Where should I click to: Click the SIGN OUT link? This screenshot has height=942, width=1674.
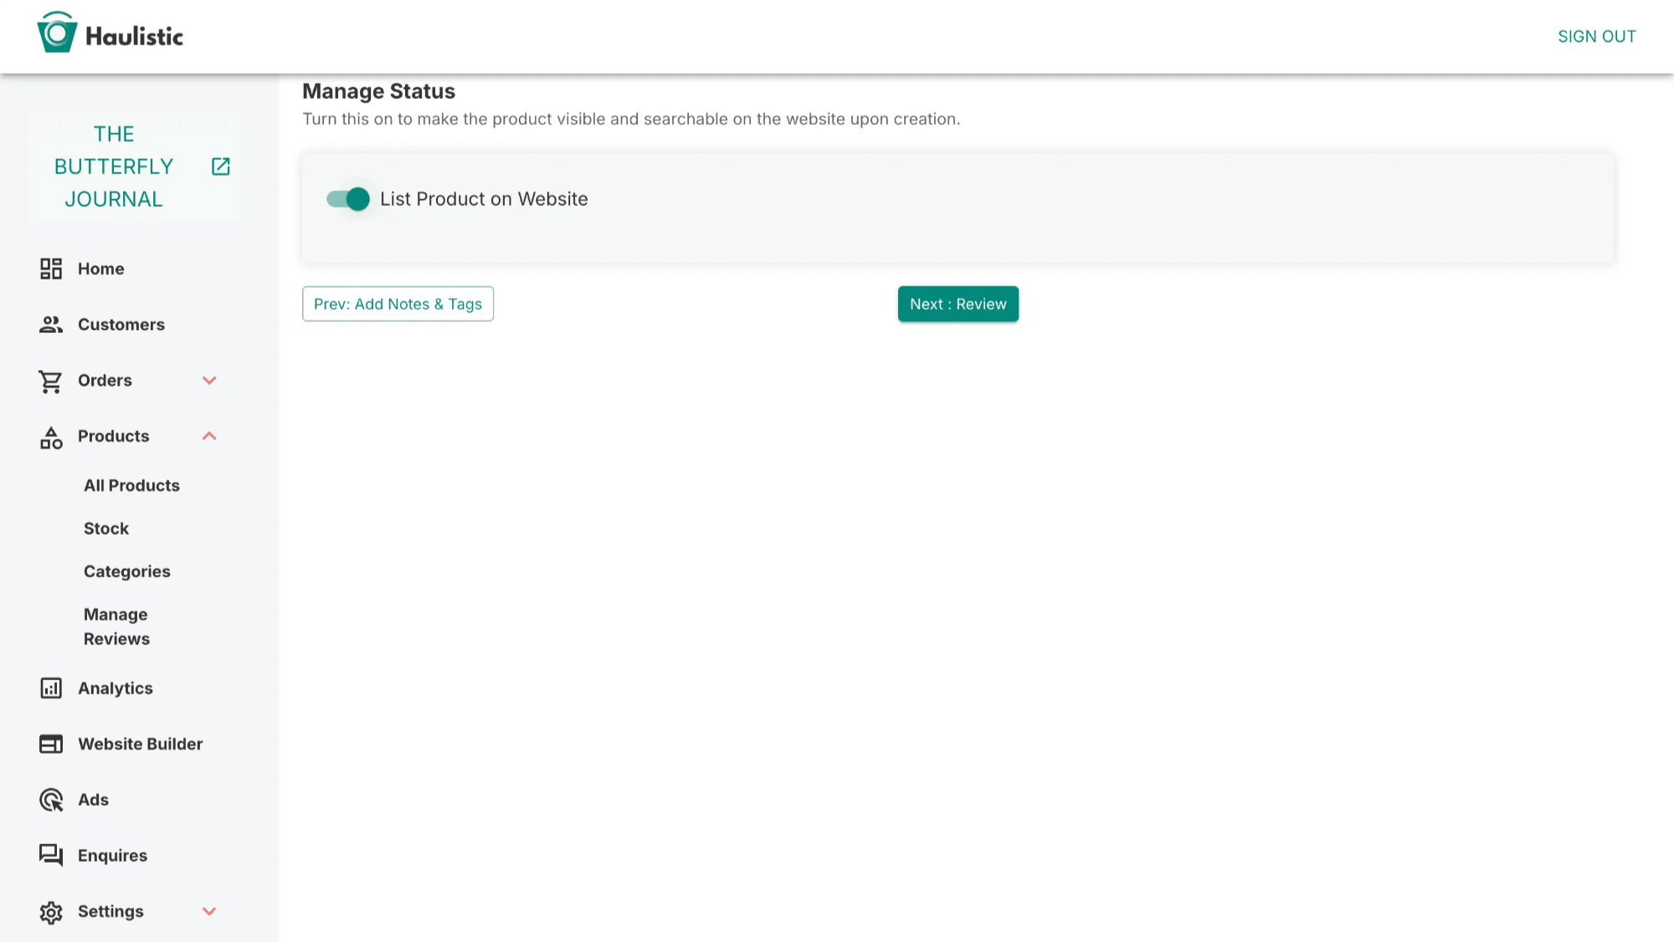[1596, 36]
